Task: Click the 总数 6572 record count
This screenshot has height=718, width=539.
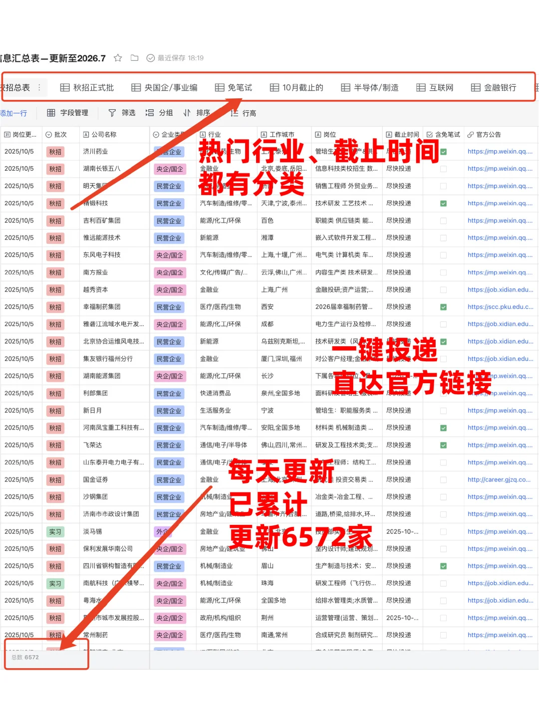Action: tap(25, 658)
